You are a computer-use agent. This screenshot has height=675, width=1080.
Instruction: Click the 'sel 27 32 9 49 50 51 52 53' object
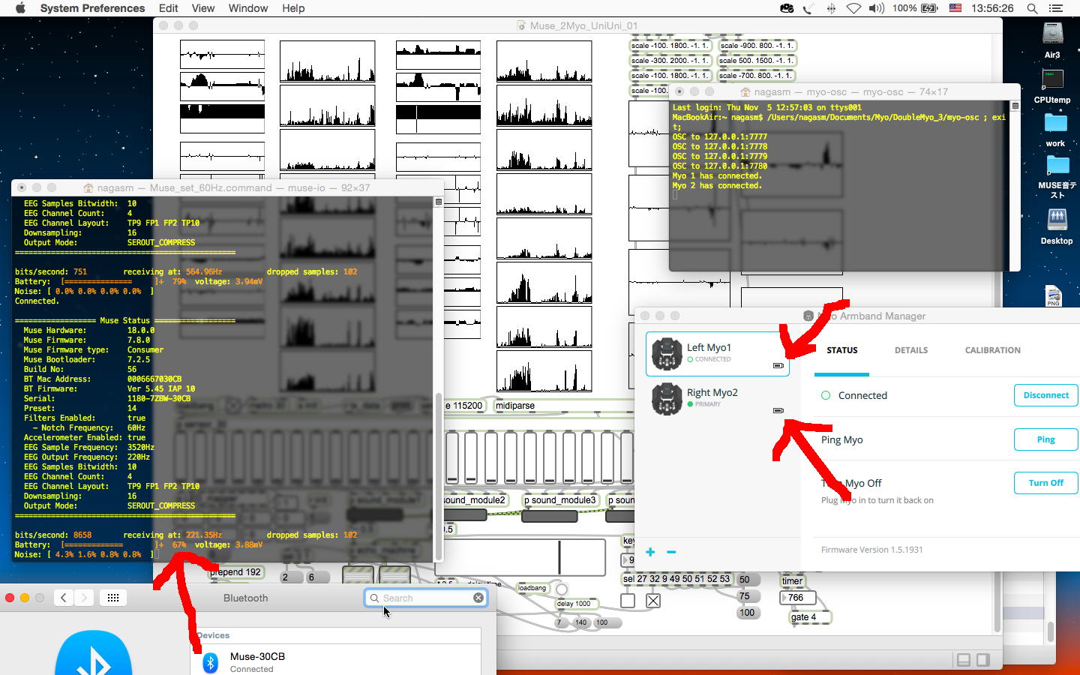coord(677,579)
